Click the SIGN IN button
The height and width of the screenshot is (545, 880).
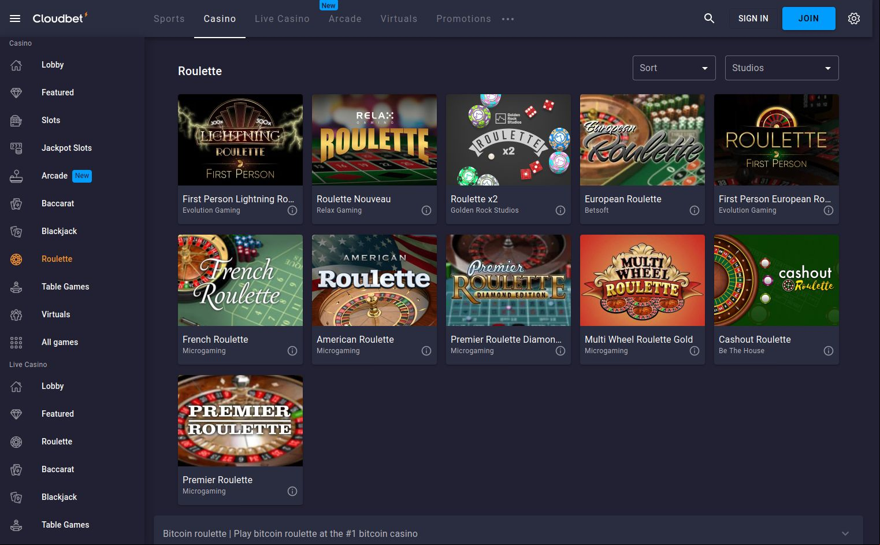(753, 18)
